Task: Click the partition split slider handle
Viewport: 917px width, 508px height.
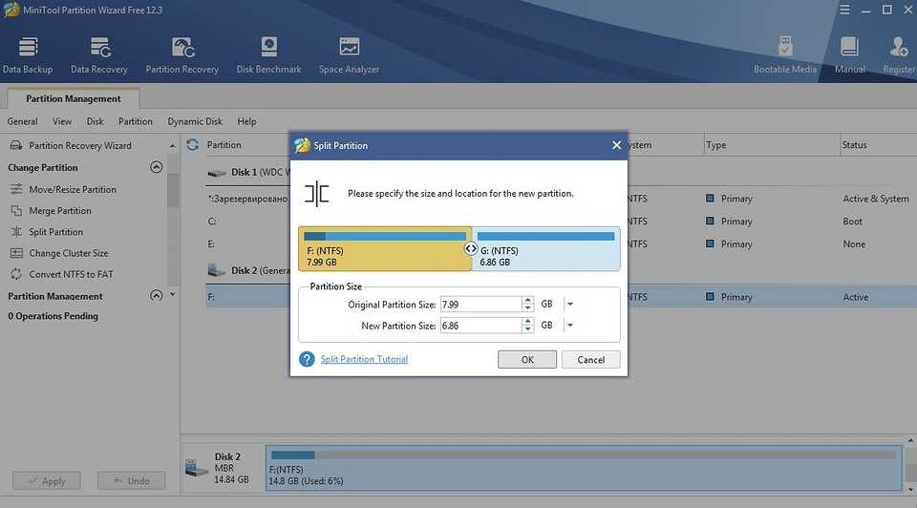Action: (x=471, y=248)
